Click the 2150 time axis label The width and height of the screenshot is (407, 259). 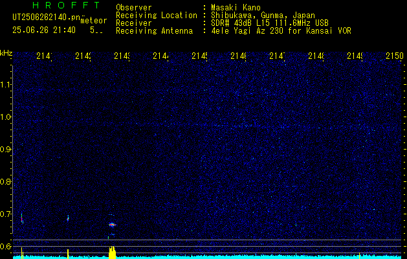point(395,56)
